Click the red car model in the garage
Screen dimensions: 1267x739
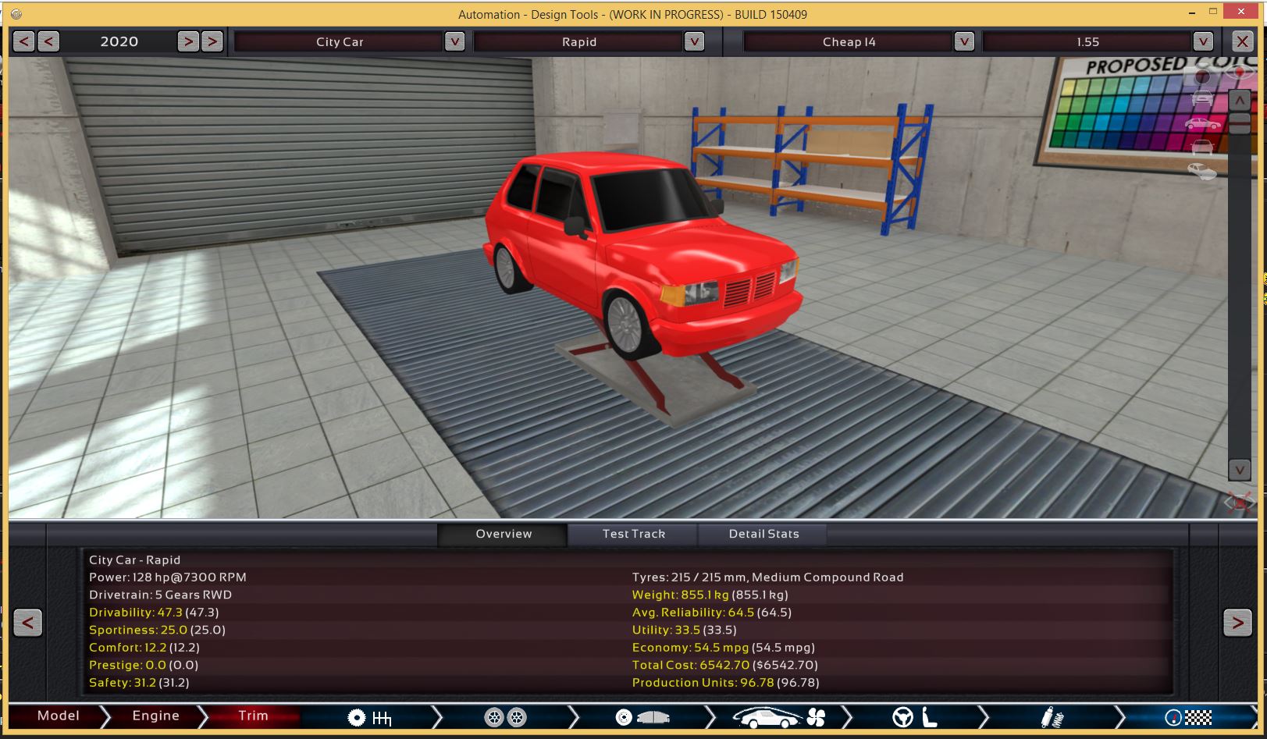[x=642, y=254]
